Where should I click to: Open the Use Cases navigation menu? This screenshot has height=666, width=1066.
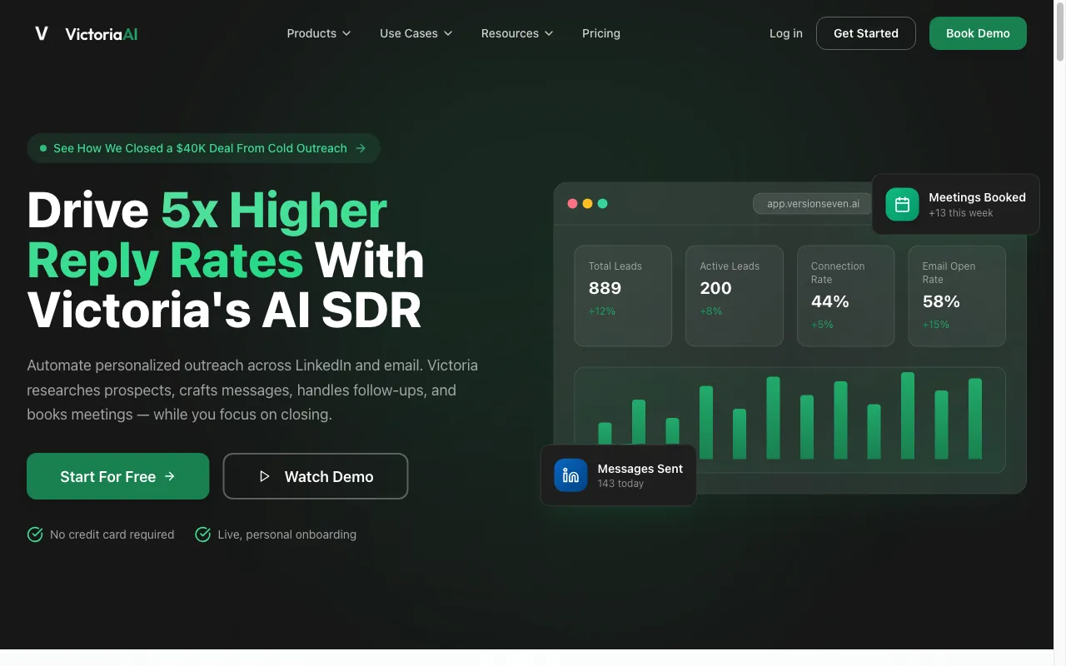tap(416, 33)
